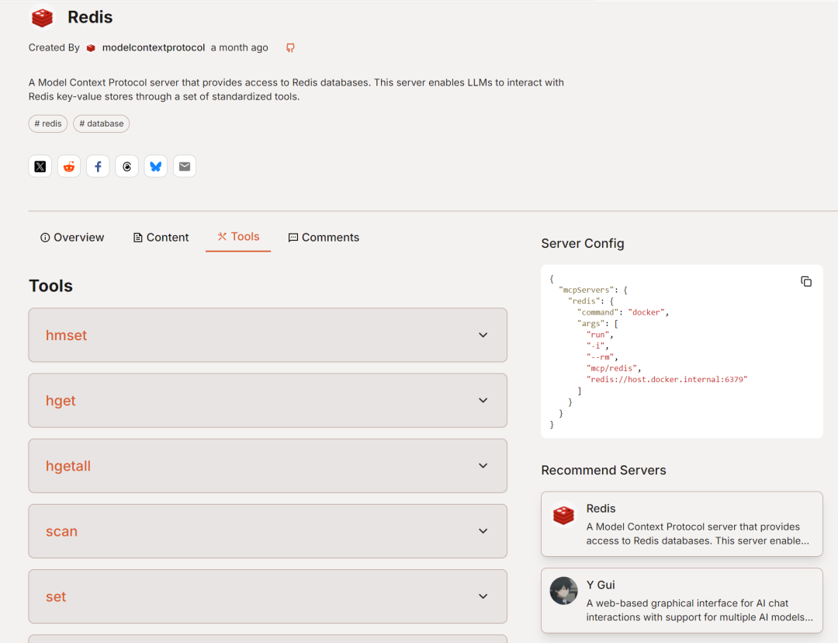Click the scan tool name
Image resolution: width=838 pixels, height=643 pixels.
[61, 532]
